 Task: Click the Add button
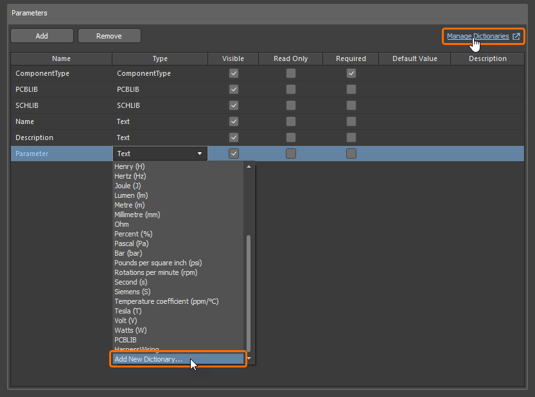tap(42, 36)
